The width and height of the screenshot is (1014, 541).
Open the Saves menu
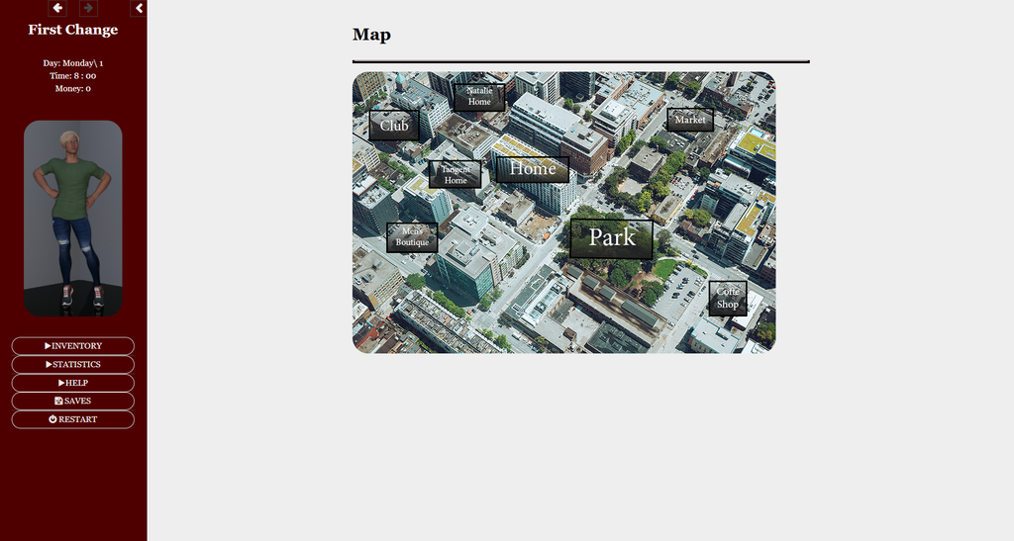[x=73, y=401]
